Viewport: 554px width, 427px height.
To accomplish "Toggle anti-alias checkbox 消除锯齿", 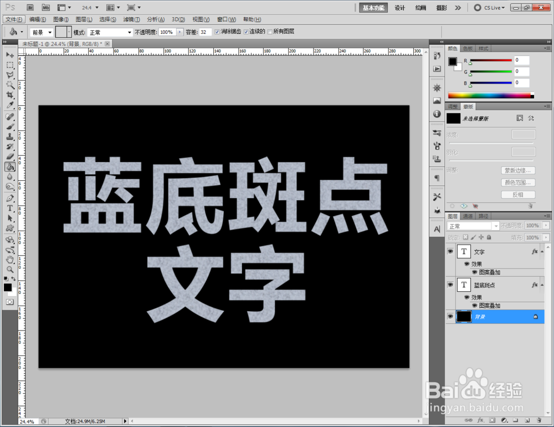I will (217, 32).
